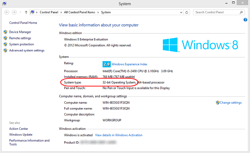250x153 pixels.
Task: Click the 32-bit Operating System text
Action: click(x=119, y=82)
